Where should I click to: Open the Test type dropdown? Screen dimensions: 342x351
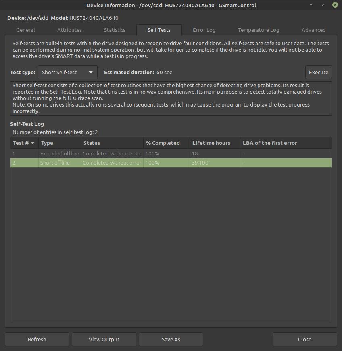click(67, 72)
